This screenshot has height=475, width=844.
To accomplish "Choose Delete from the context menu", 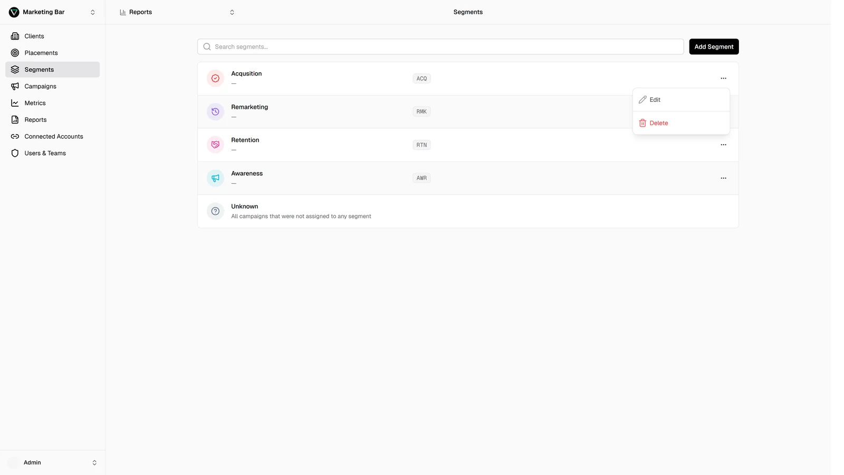I will pos(681,123).
